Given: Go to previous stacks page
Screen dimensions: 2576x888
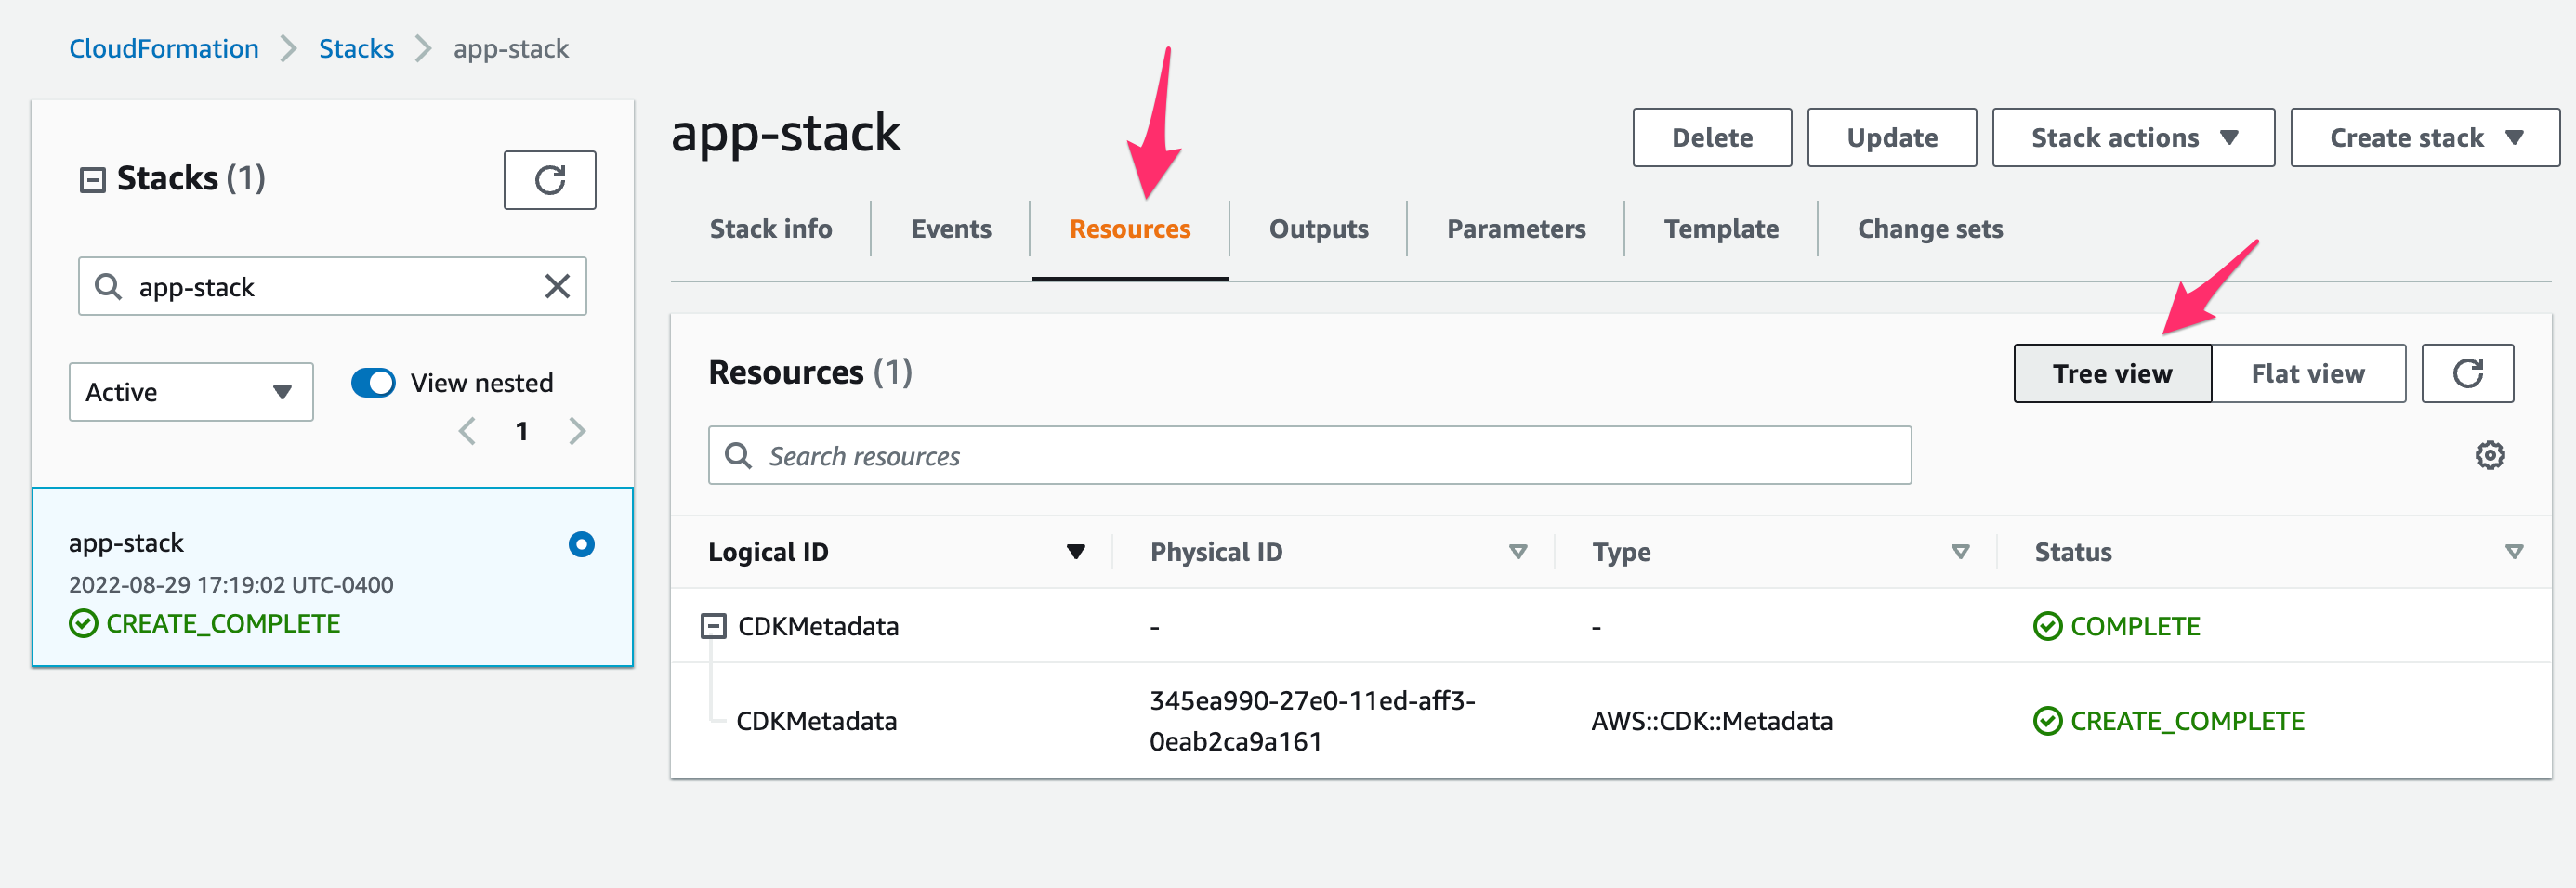Looking at the screenshot, I should pos(467,431).
